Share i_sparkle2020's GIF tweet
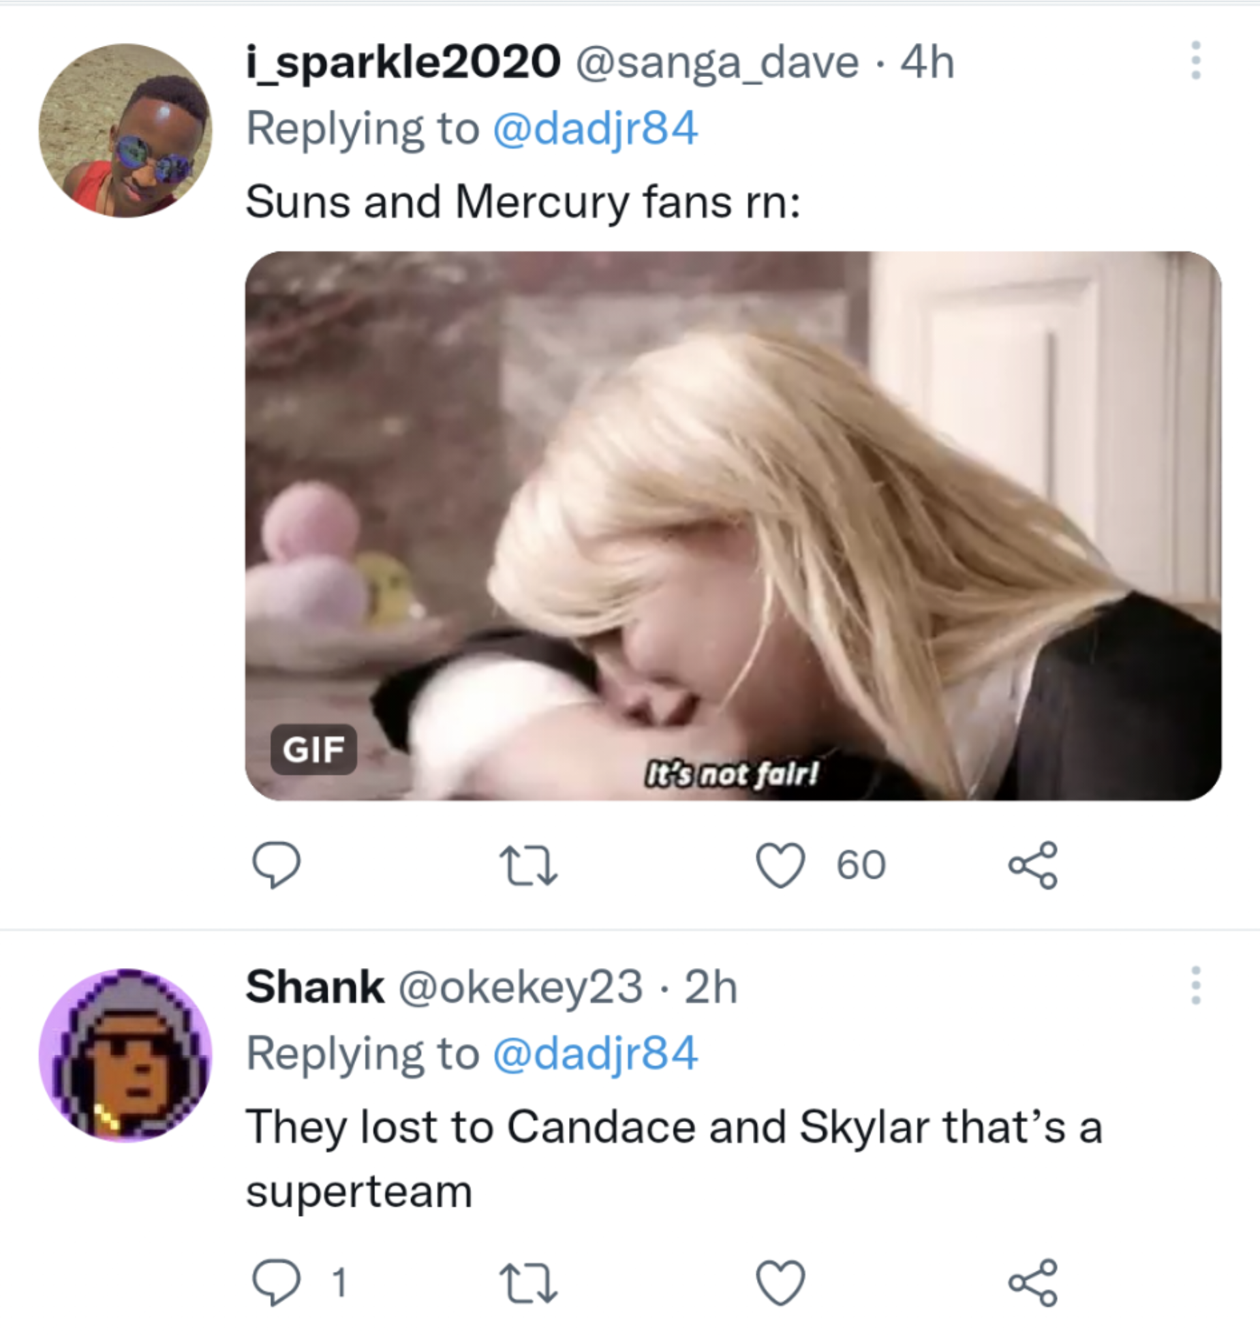This screenshot has height=1336, width=1260. coord(1033,865)
